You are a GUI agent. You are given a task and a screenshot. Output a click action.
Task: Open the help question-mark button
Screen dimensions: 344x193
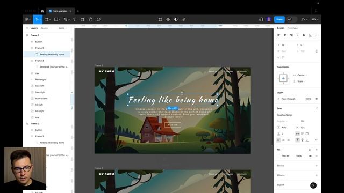313,185
